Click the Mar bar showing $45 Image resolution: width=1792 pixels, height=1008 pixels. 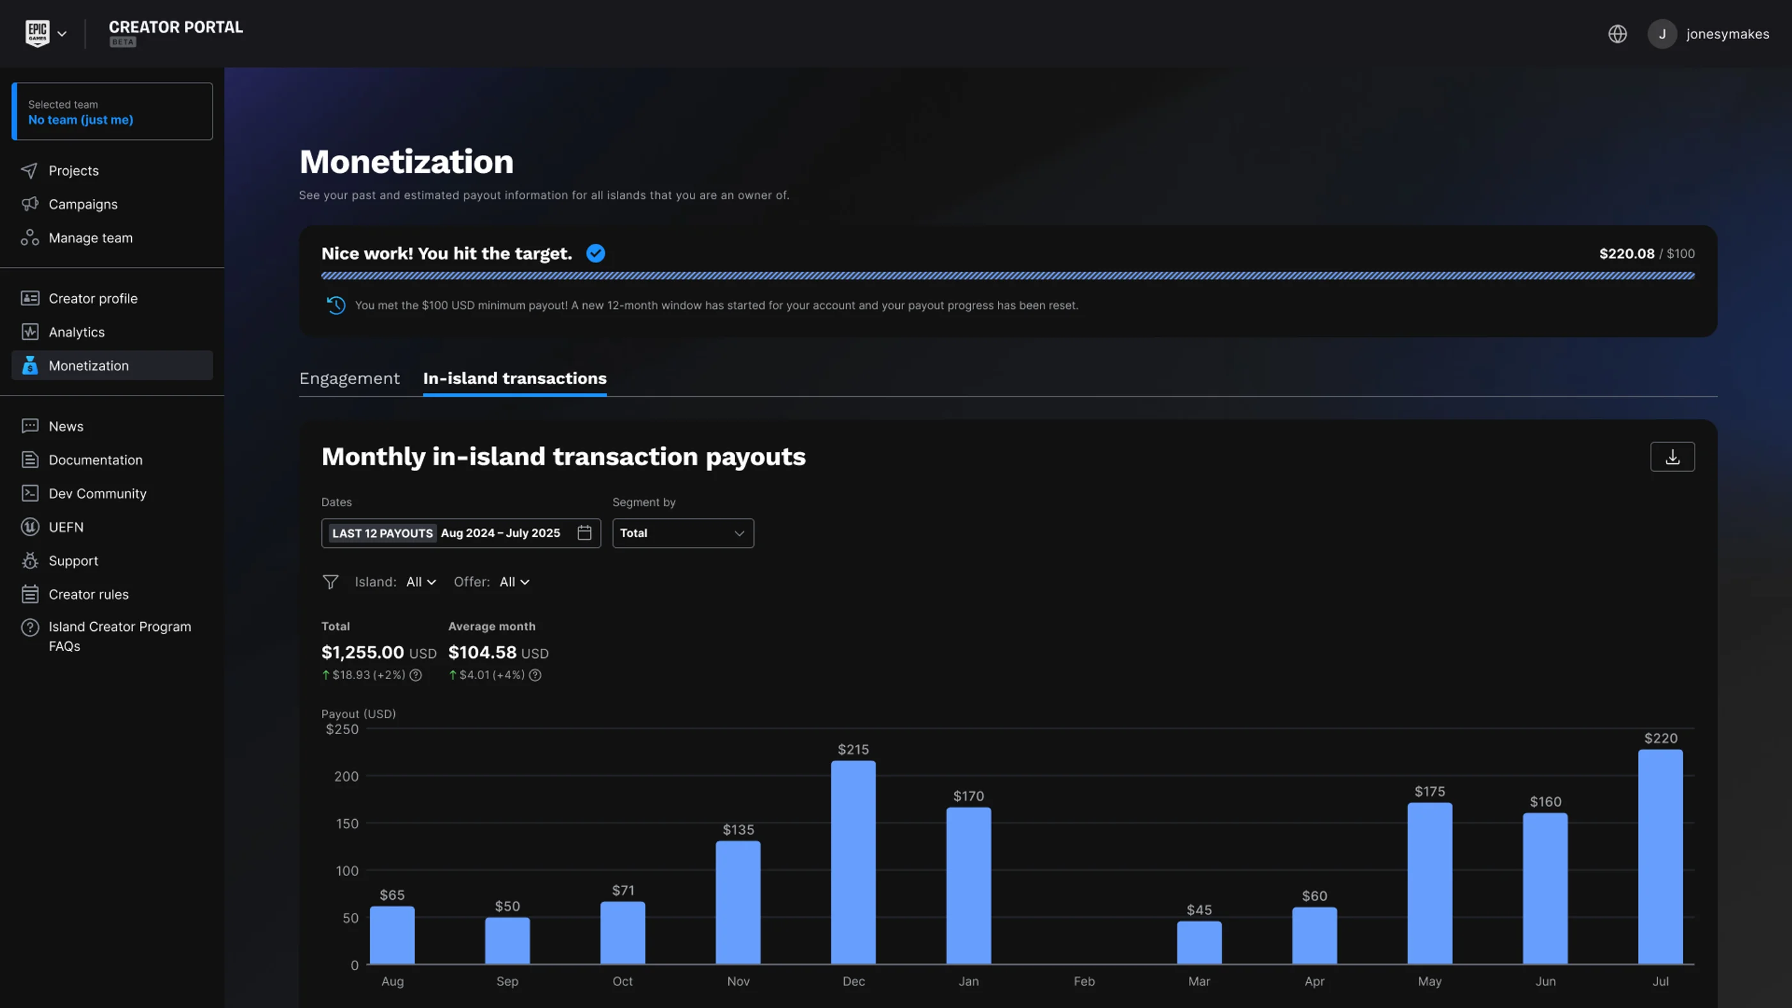point(1199,943)
